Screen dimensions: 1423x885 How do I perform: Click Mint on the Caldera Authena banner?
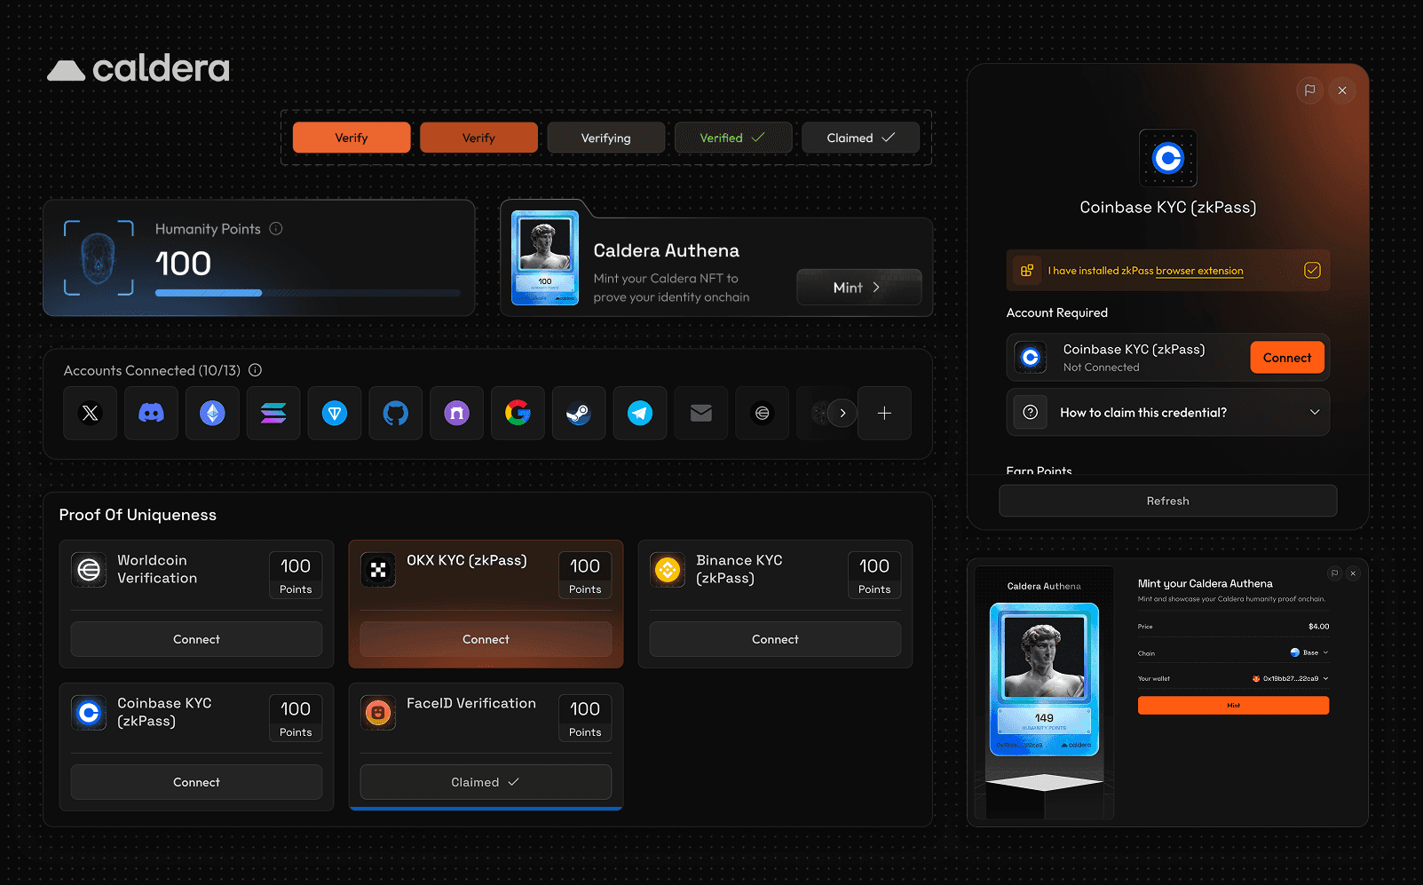pyautogui.click(x=858, y=287)
